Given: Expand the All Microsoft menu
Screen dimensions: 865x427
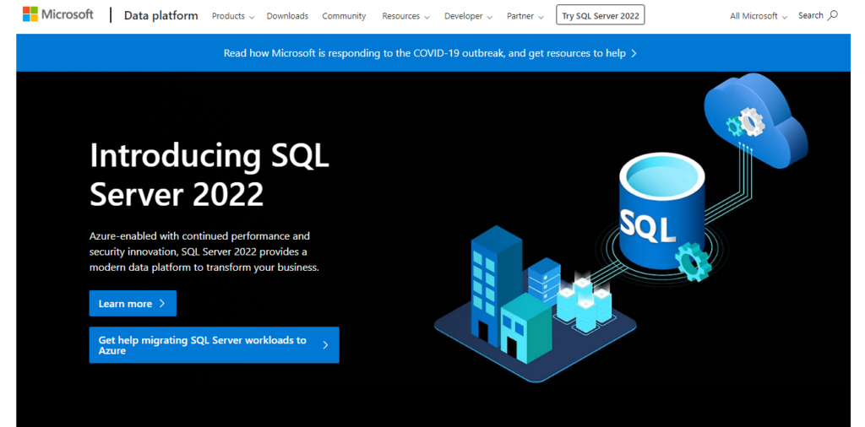Looking at the screenshot, I should pyautogui.click(x=759, y=16).
